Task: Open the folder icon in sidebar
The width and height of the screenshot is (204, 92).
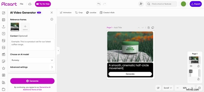Action: [x=4, y=89]
